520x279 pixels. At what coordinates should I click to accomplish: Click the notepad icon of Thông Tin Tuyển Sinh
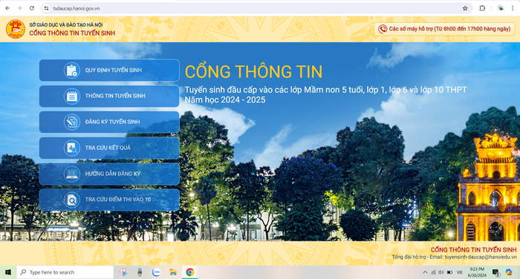(x=72, y=96)
